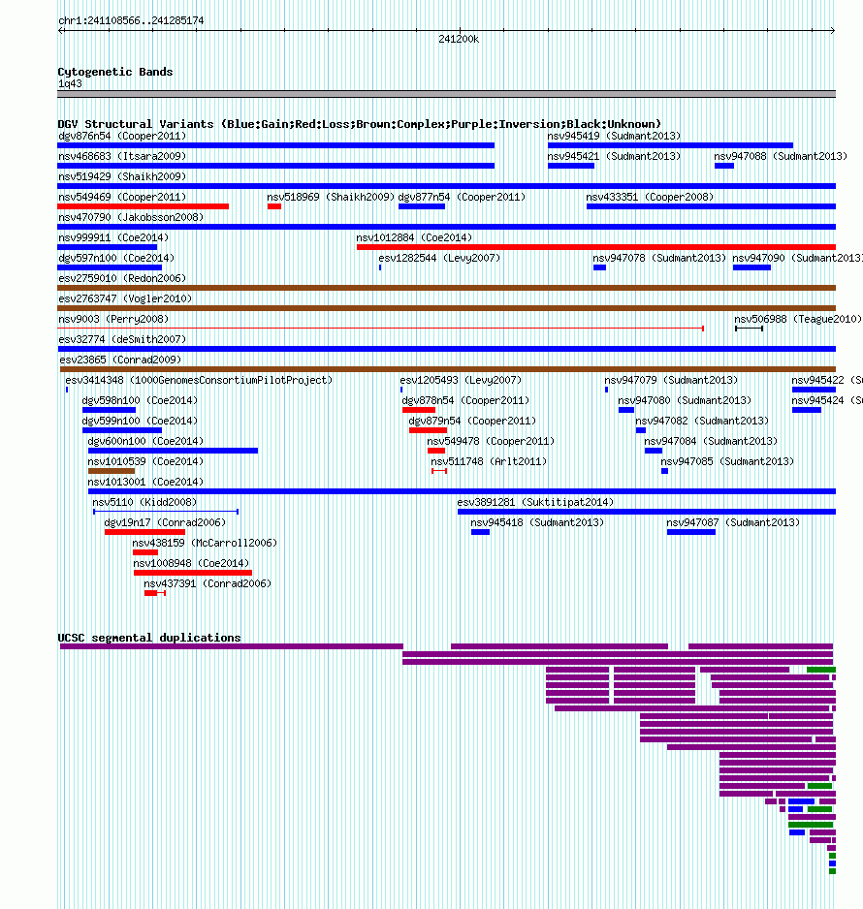The width and height of the screenshot is (863, 909).
Task: Click nsv1008948 (Coe2014) label
Action: coord(191,563)
